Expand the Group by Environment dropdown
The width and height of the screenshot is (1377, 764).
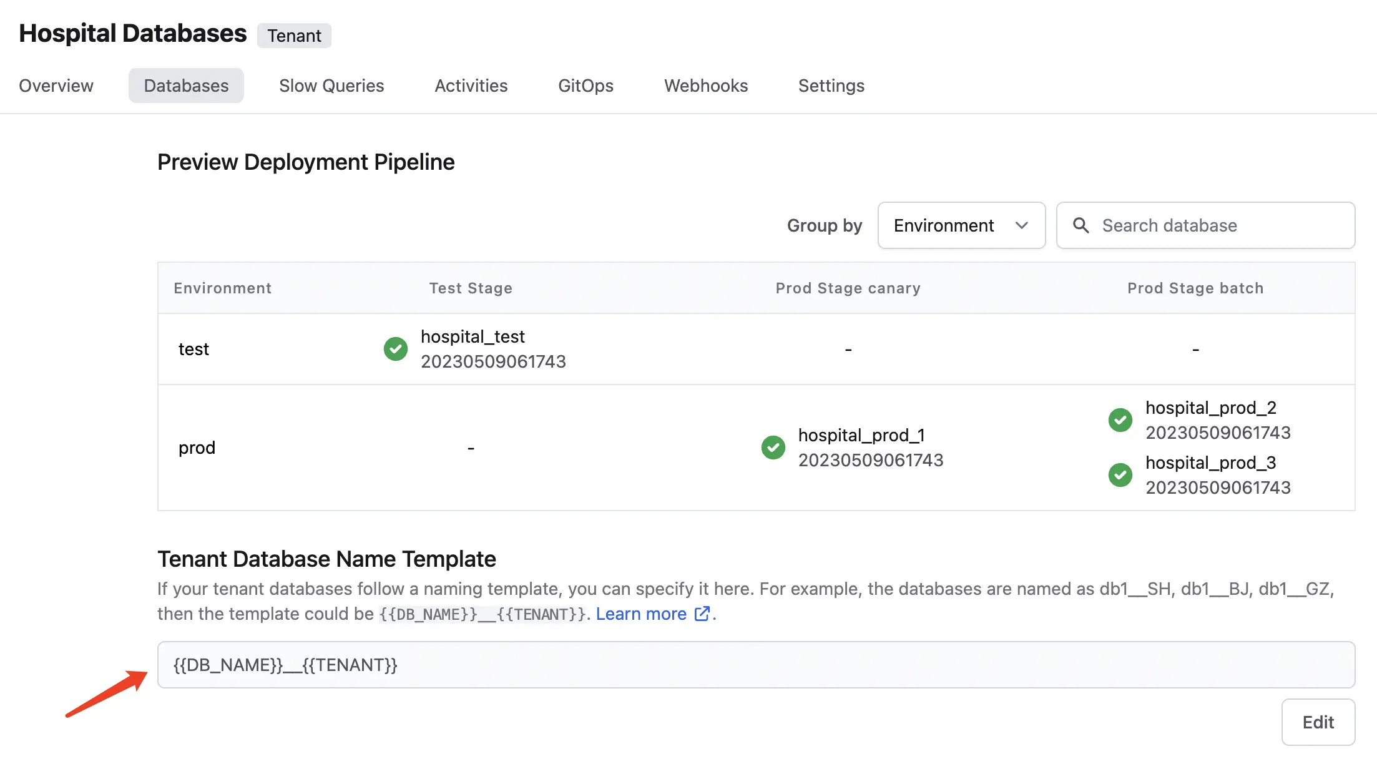(x=961, y=225)
